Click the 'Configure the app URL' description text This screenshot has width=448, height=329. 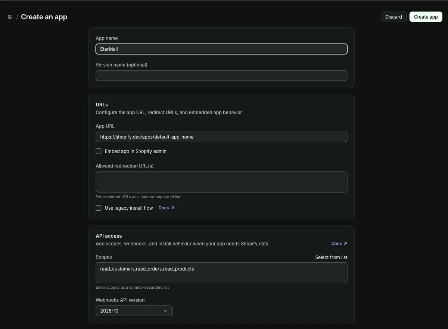(x=169, y=112)
